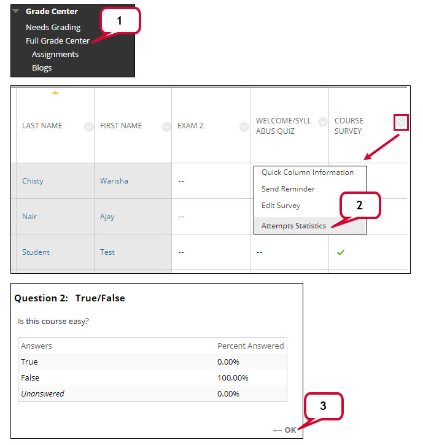Select Blogs under Grade Center
This screenshot has width=423, height=445.
(42, 68)
